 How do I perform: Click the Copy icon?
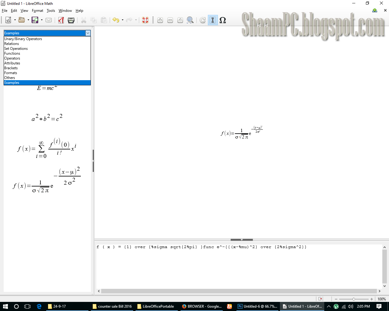94,20
